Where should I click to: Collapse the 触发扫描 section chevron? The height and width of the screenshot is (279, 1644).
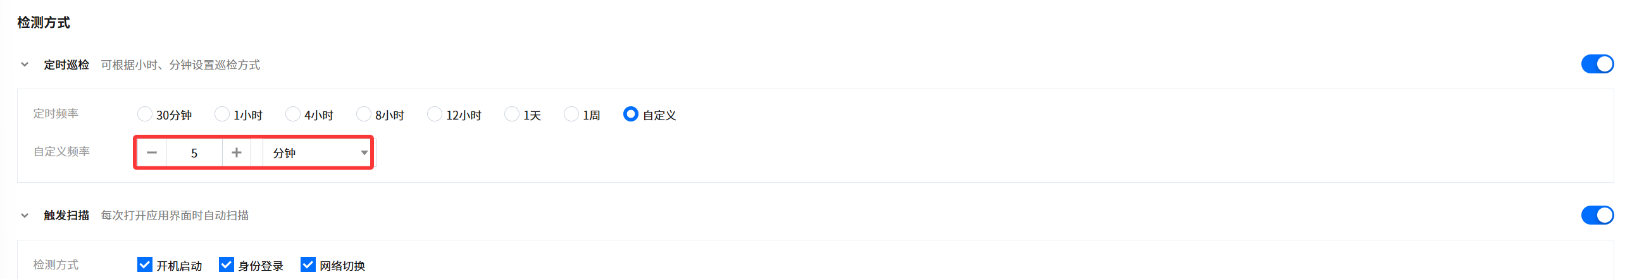click(x=25, y=215)
